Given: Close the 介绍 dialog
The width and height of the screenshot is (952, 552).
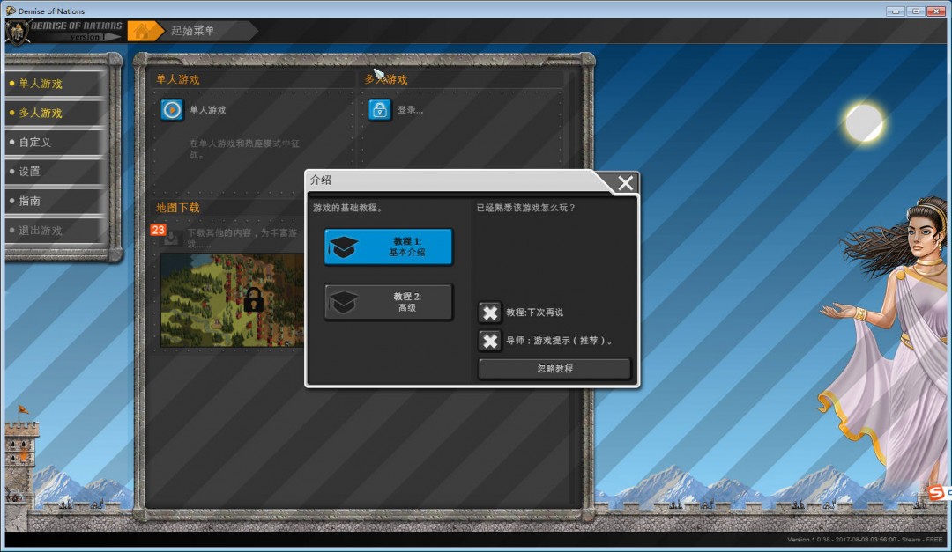Looking at the screenshot, I should 625,183.
